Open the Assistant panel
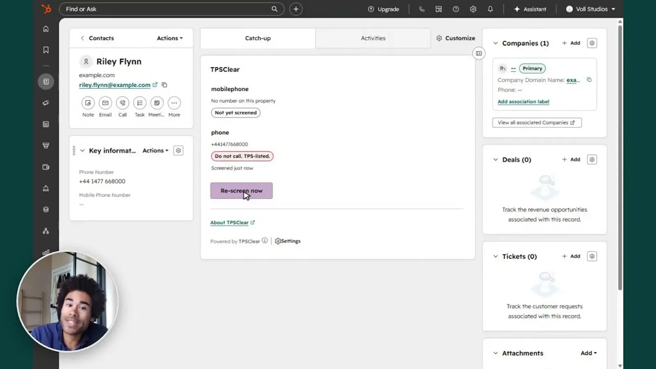The width and height of the screenshot is (656, 369). coord(530,9)
